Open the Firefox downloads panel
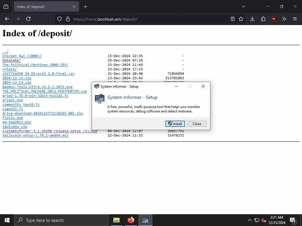The width and height of the screenshot is (302, 226). click(252, 19)
